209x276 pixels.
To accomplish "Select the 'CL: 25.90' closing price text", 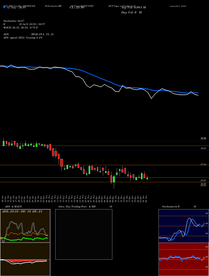I will click(x=77, y=8).
